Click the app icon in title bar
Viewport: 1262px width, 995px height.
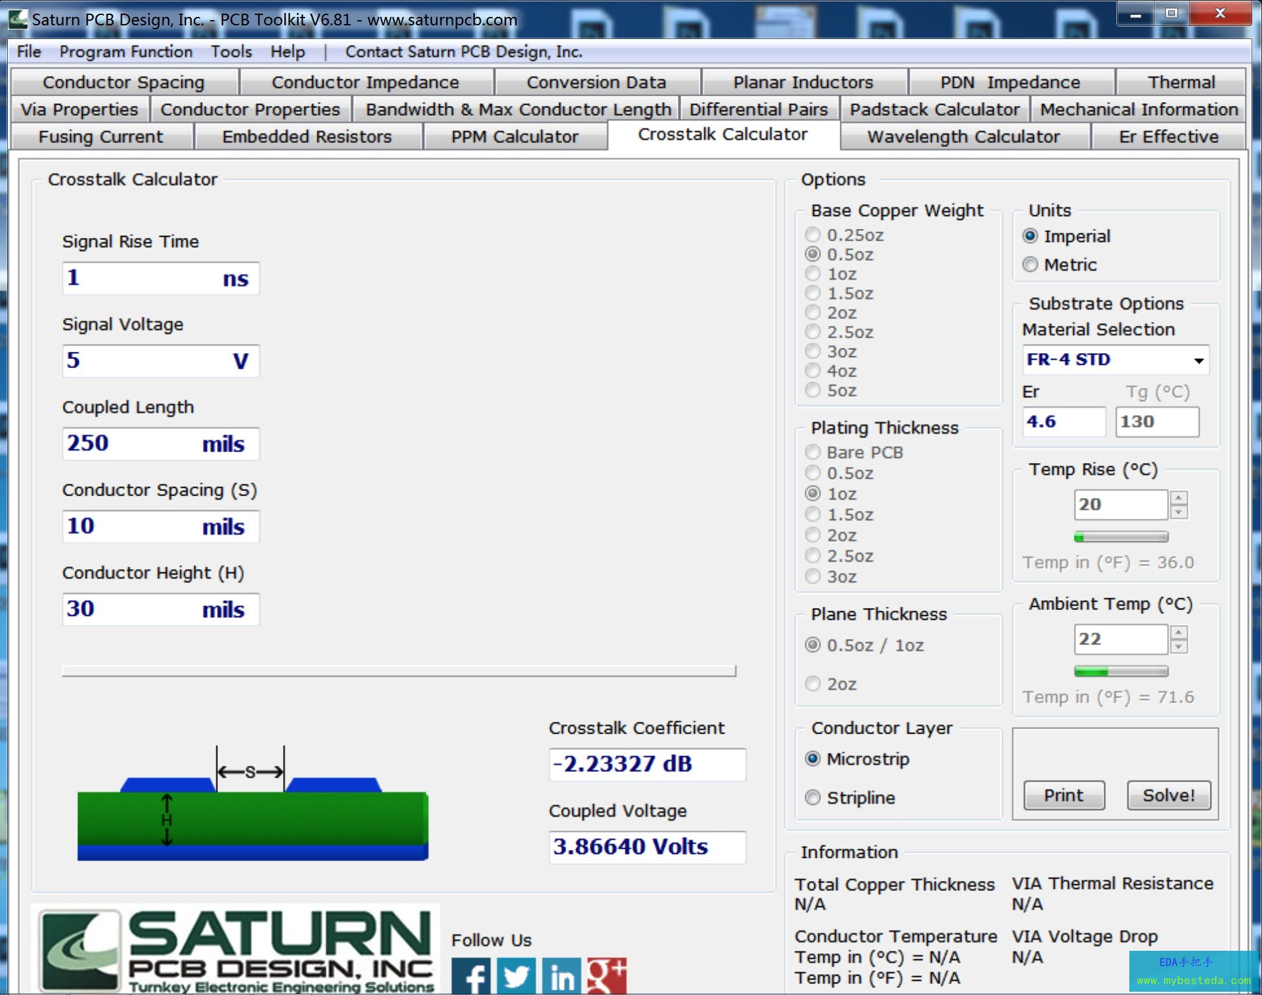(18, 18)
